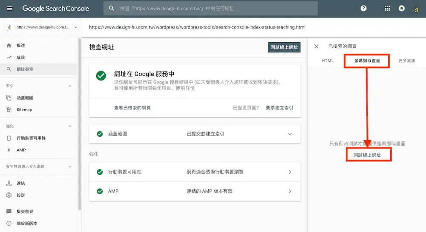Click the magnifier icon beside 網址審查
The height and width of the screenshot is (232, 426).
tap(9, 69)
